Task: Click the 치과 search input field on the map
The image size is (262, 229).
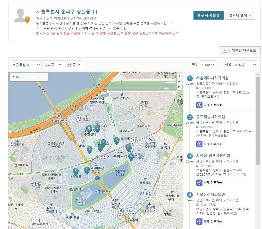Action: click(x=29, y=77)
